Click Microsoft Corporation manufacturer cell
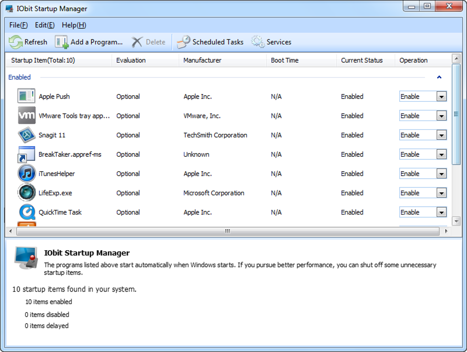 [x=213, y=193]
